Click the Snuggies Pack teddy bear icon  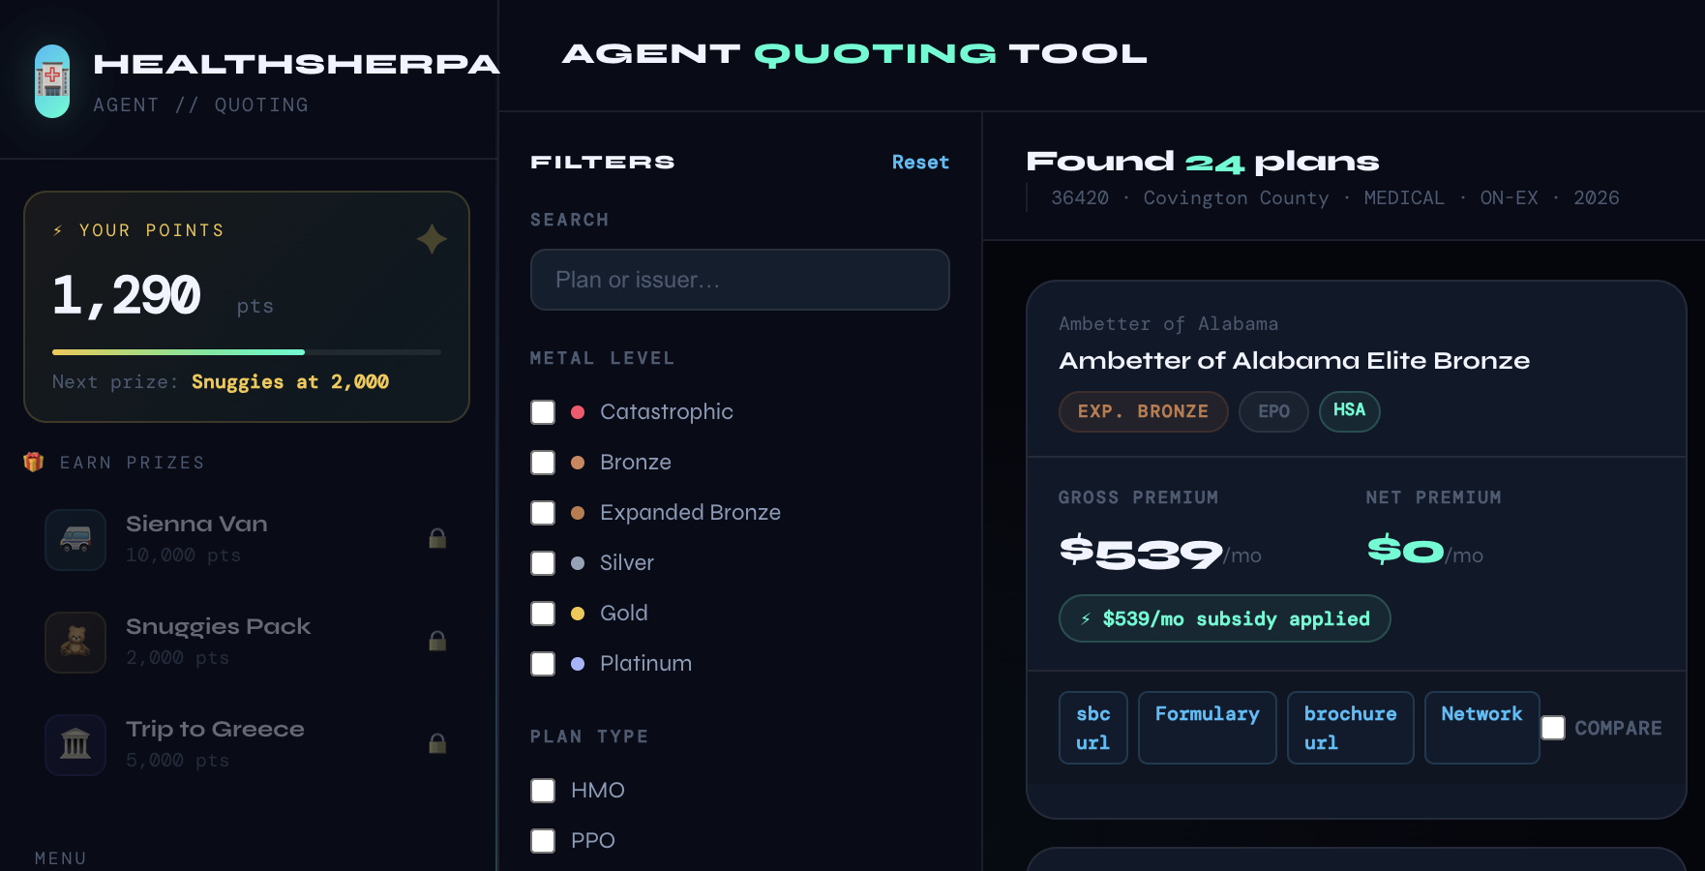click(75, 642)
